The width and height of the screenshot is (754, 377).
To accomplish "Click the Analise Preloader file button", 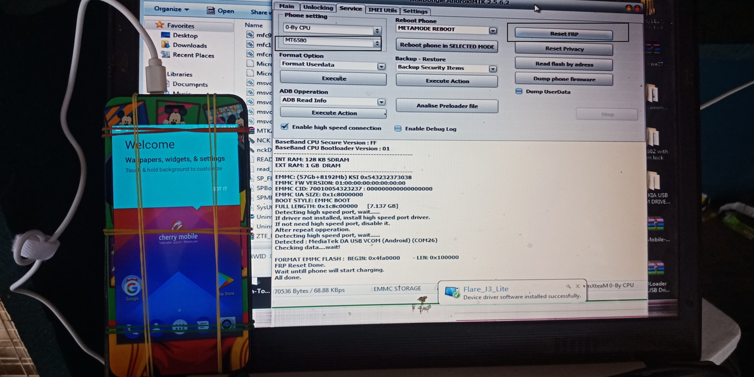I will pos(447,106).
